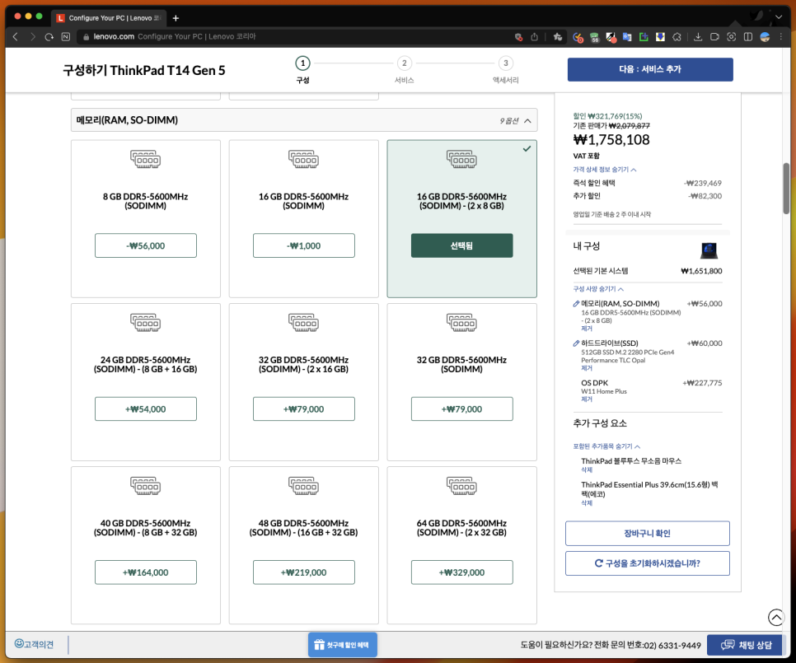Open the tab list chevron dropdown
The image size is (796, 663).
point(779,17)
